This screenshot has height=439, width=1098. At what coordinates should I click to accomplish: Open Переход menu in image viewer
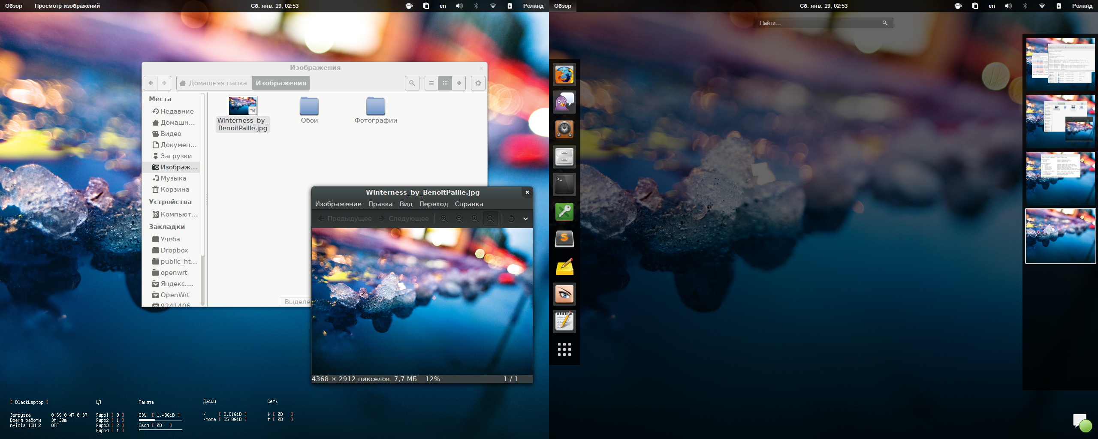(x=434, y=204)
